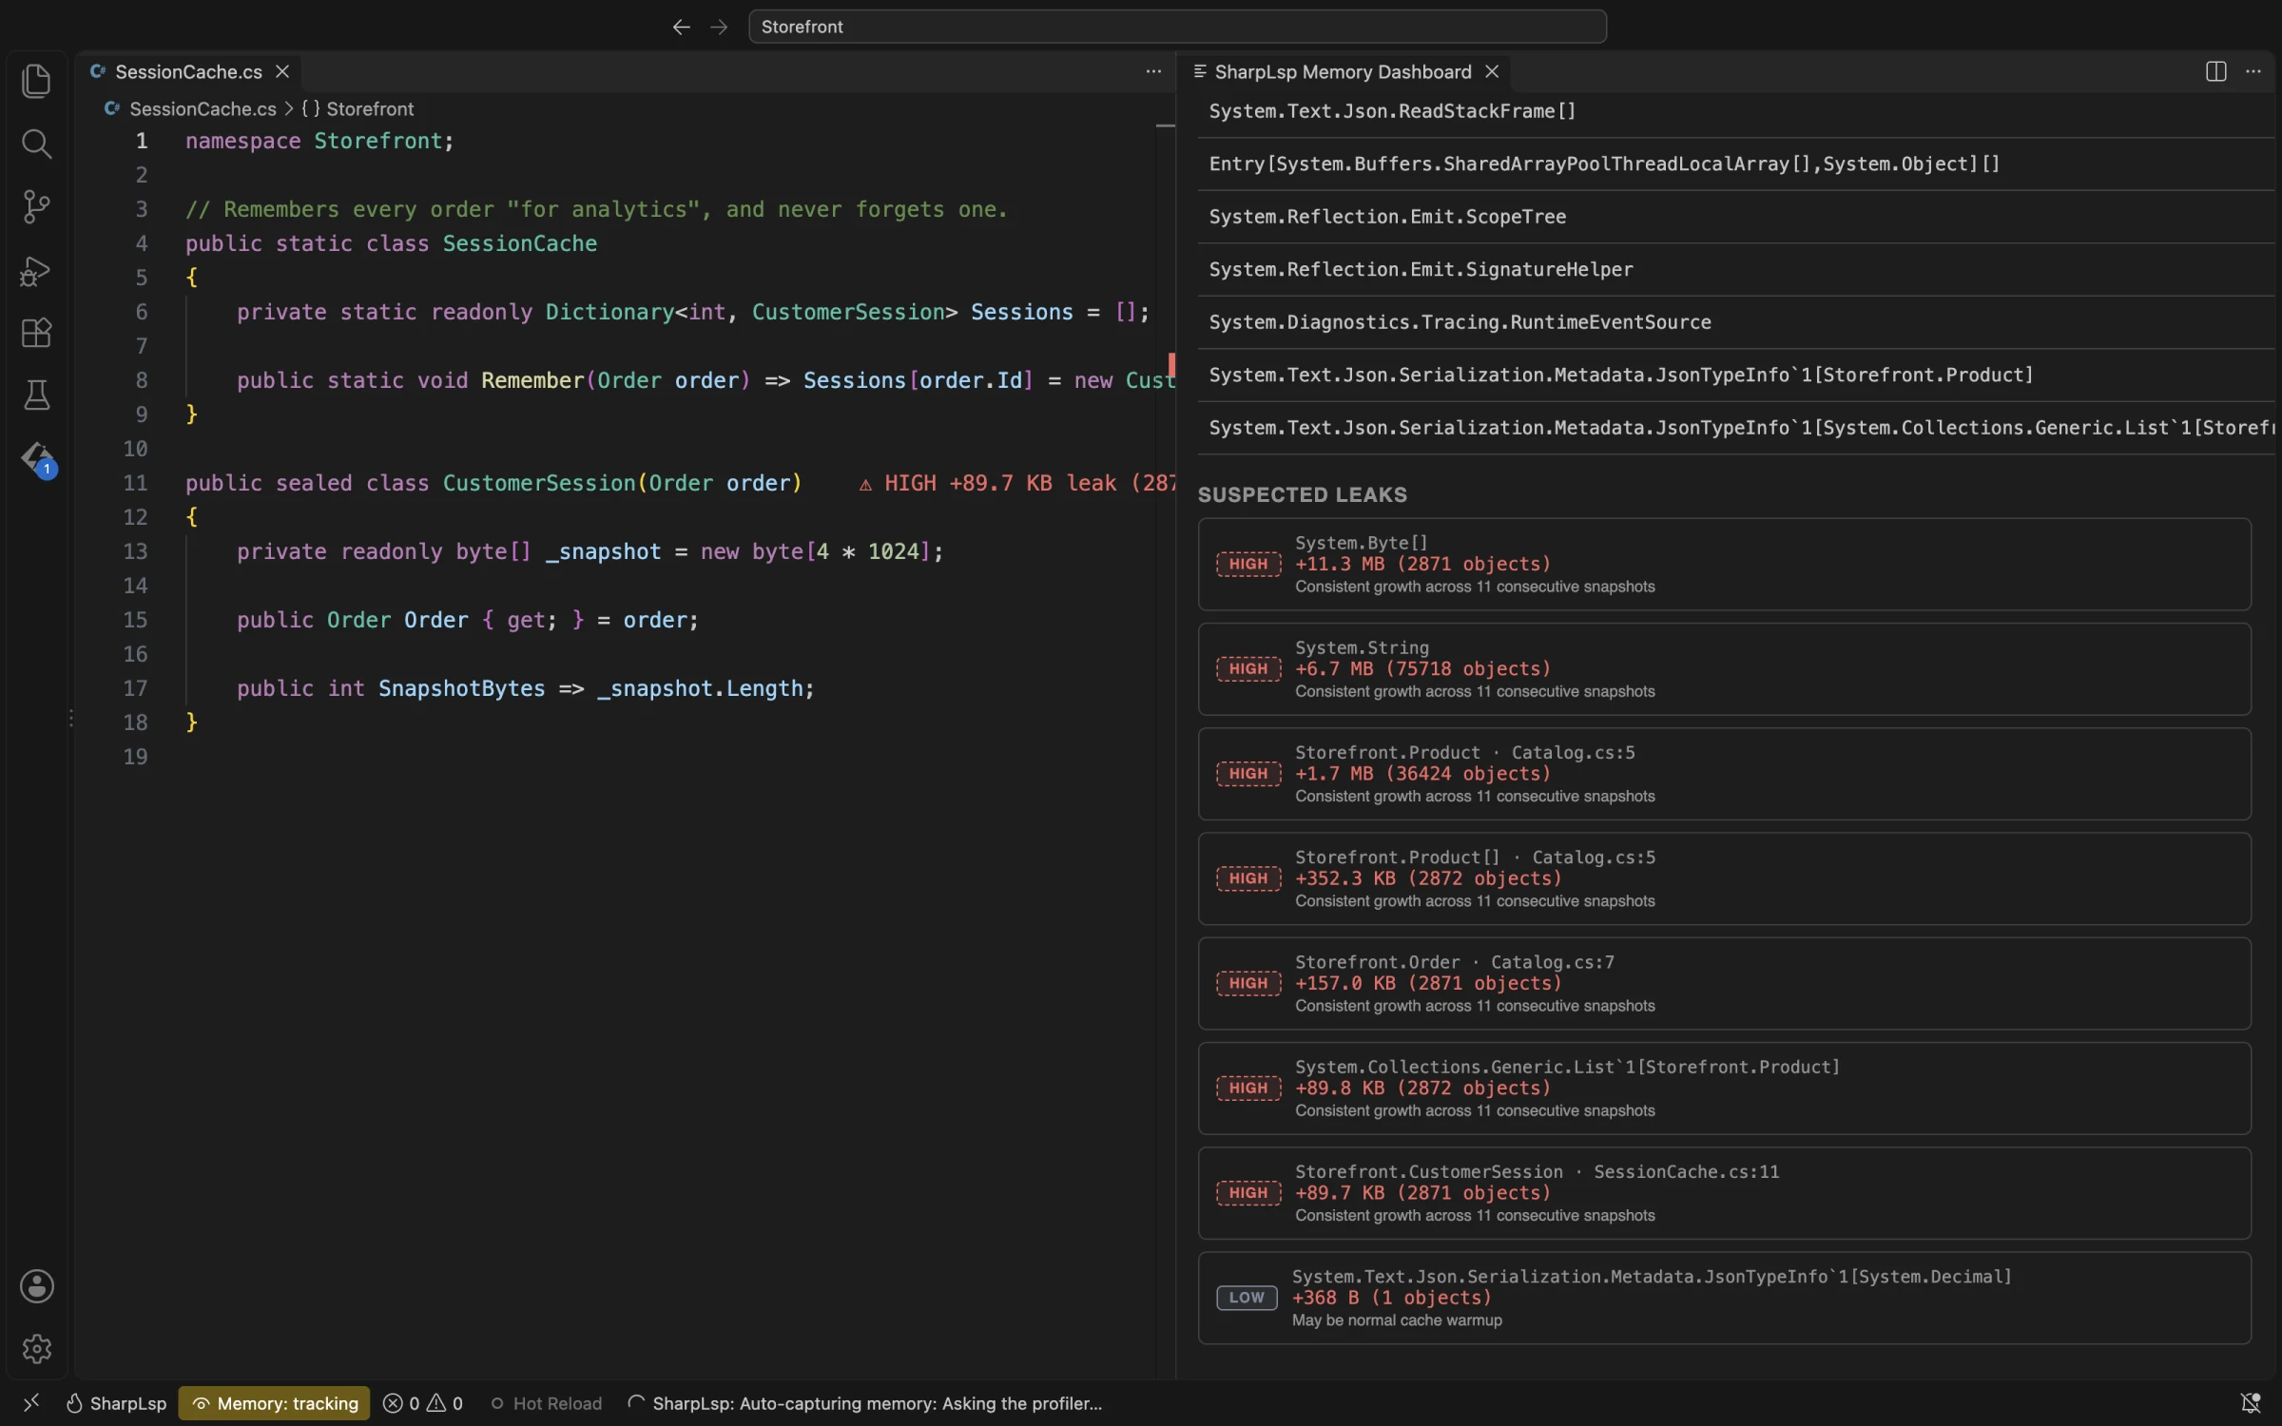Toggle Memory: tracking in status bar
This screenshot has width=2282, height=1426.
pyautogui.click(x=275, y=1403)
